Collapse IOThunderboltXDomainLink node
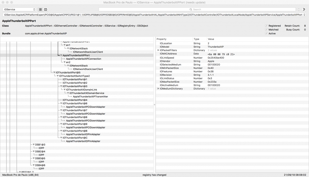The width and height of the screenshot is (309, 177). (x=65, y=90)
